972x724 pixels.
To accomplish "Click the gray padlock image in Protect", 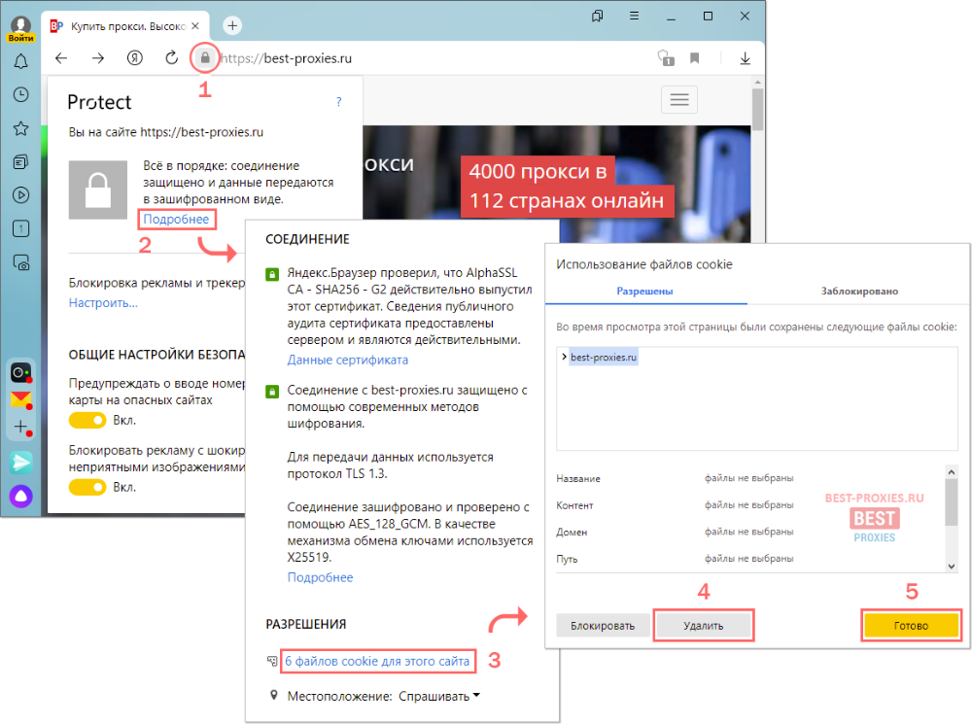I will click(98, 190).
